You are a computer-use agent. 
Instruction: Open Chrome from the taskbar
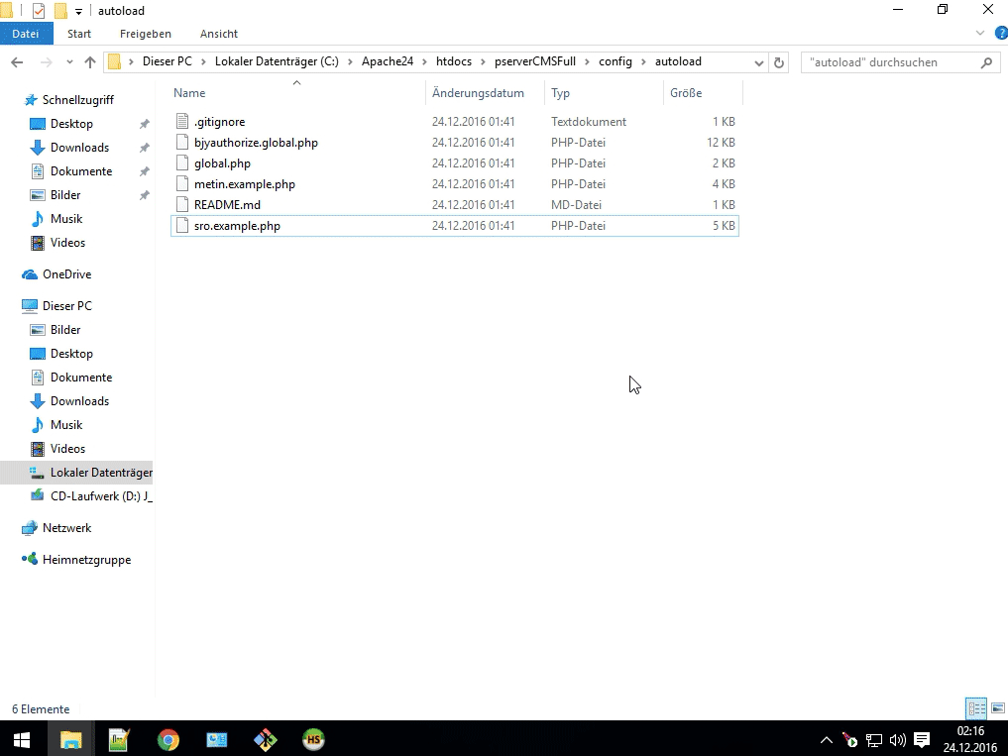point(168,739)
